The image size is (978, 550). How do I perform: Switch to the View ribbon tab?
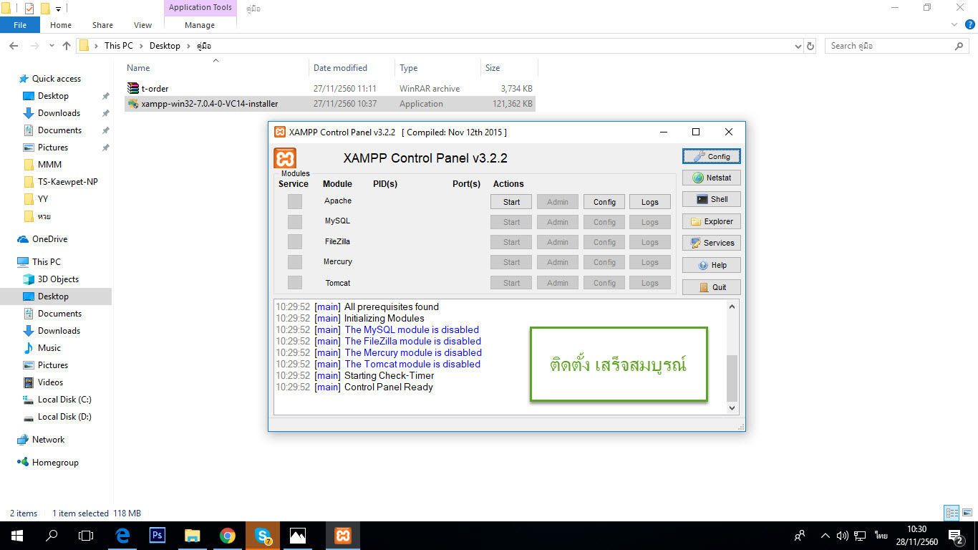[143, 25]
